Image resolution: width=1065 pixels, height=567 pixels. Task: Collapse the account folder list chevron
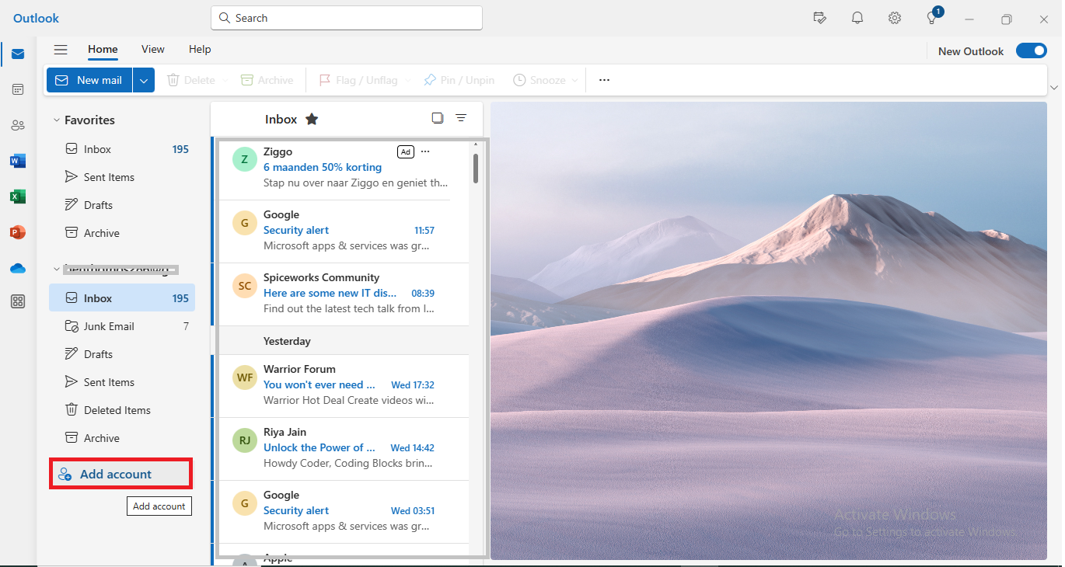[x=57, y=270]
